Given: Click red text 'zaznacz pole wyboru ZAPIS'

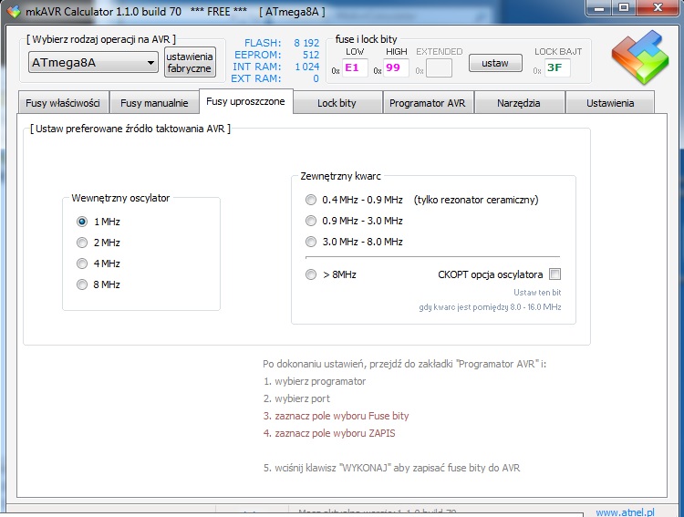Looking at the screenshot, I should (335, 433).
